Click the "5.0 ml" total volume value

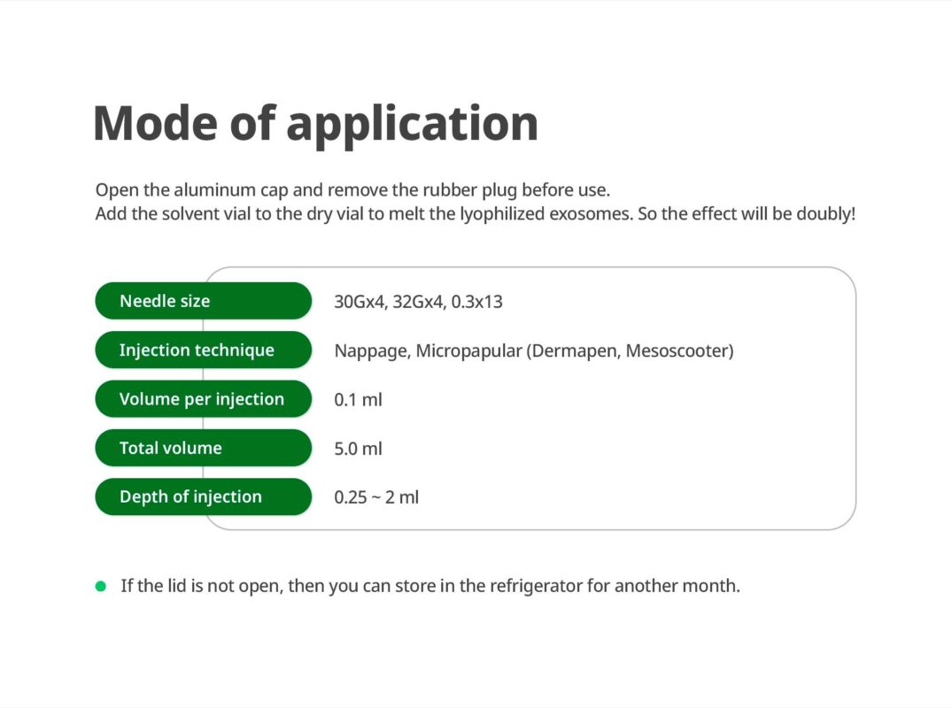(x=358, y=449)
